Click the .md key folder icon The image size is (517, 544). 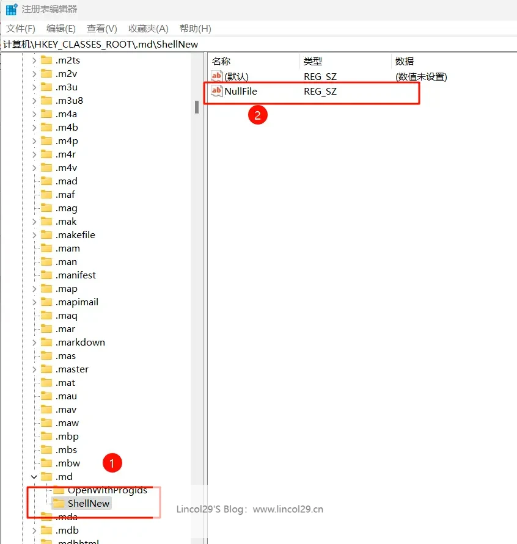pos(46,477)
